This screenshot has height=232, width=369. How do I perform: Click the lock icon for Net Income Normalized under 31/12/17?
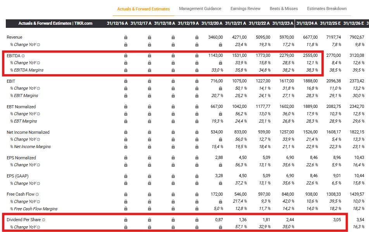(x=149, y=132)
